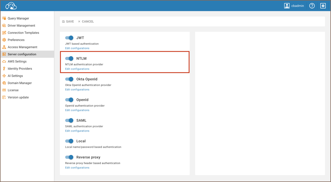Image resolution: width=331 pixels, height=182 pixels.
Task: Click the settings gear icon in header
Action: coord(323,6)
